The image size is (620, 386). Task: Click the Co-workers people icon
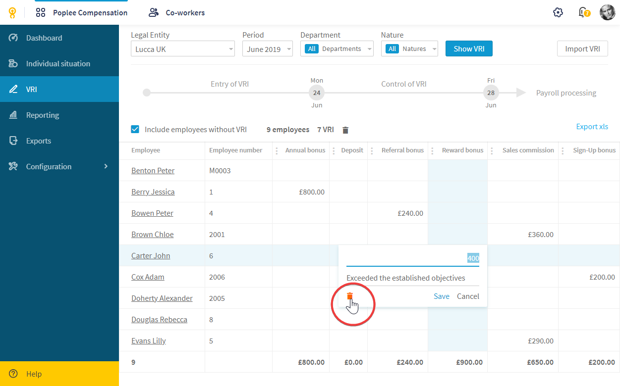pos(154,13)
